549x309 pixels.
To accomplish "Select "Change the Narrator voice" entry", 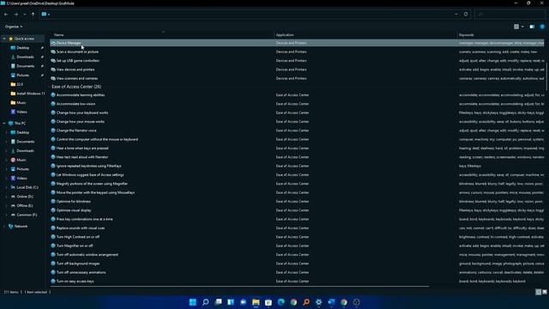I will tap(76, 130).
